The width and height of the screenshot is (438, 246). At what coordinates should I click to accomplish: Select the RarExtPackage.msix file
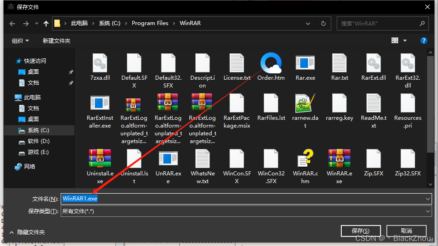pos(237,112)
